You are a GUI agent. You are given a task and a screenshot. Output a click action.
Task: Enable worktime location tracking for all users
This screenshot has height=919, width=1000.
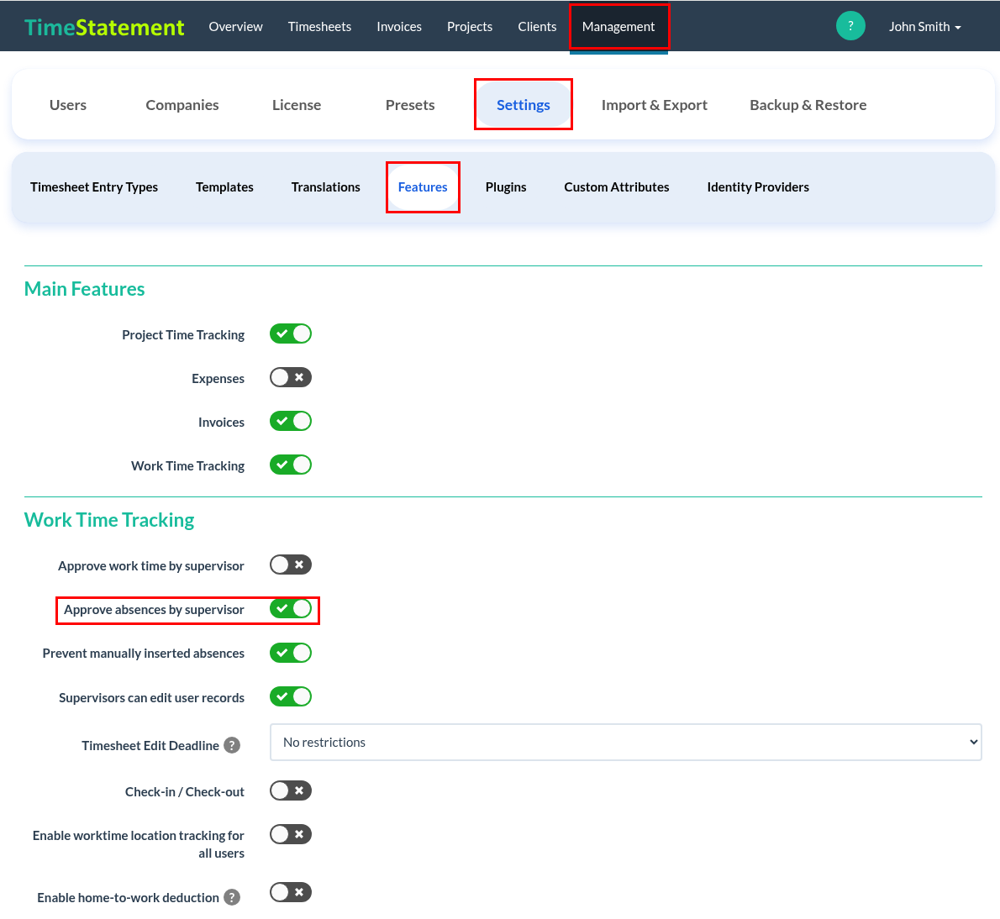290,835
